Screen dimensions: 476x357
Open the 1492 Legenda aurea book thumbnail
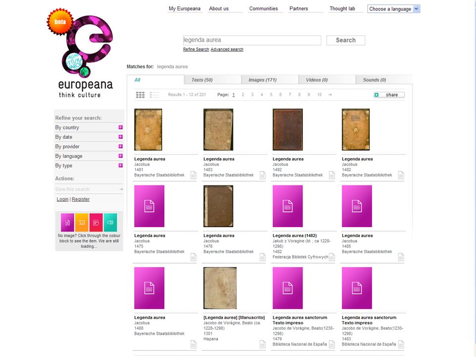point(288,129)
